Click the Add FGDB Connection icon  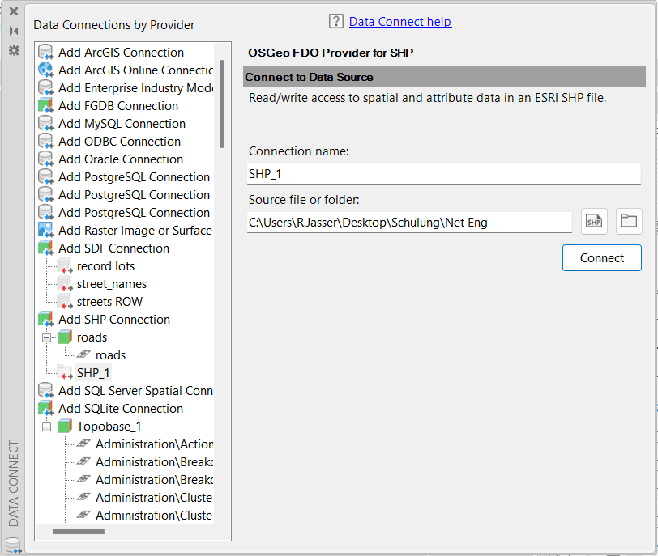[x=46, y=106]
